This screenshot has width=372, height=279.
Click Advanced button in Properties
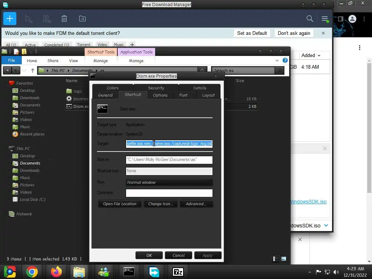[x=196, y=204]
